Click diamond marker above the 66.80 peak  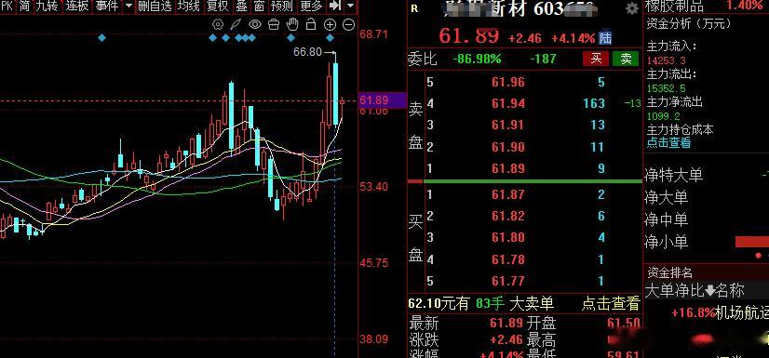click(x=331, y=38)
